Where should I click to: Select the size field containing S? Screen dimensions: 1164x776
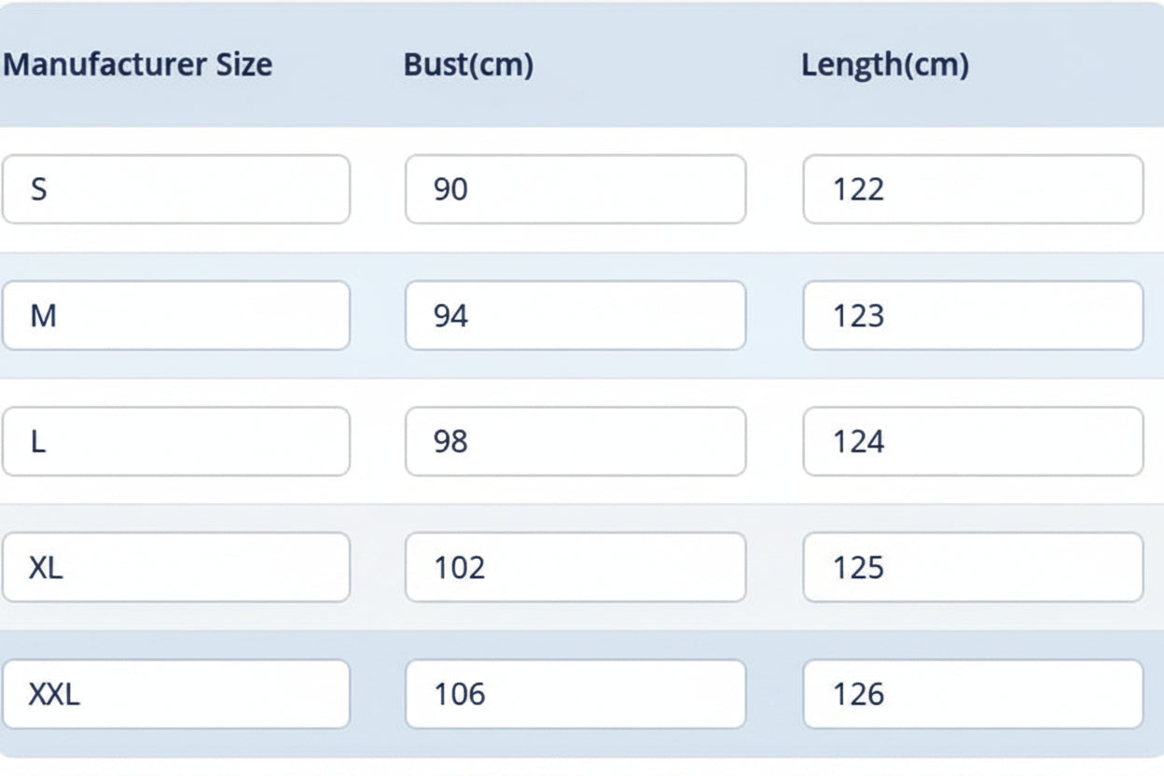(176, 189)
